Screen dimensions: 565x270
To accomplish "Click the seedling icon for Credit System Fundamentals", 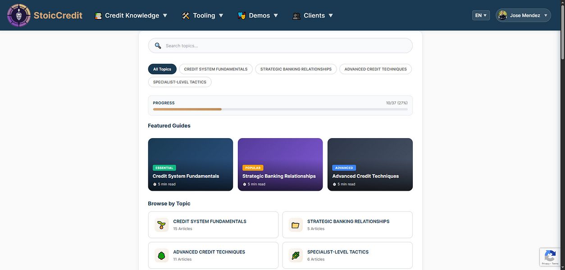I will pyautogui.click(x=161, y=225).
